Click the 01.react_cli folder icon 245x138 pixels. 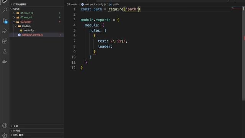pos(18,13)
